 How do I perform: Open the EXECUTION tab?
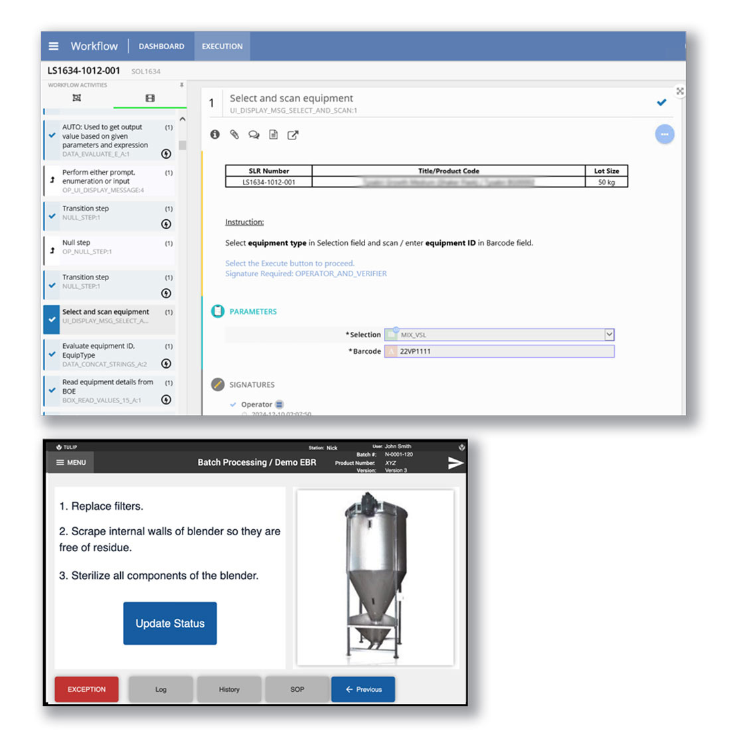click(x=222, y=46)
